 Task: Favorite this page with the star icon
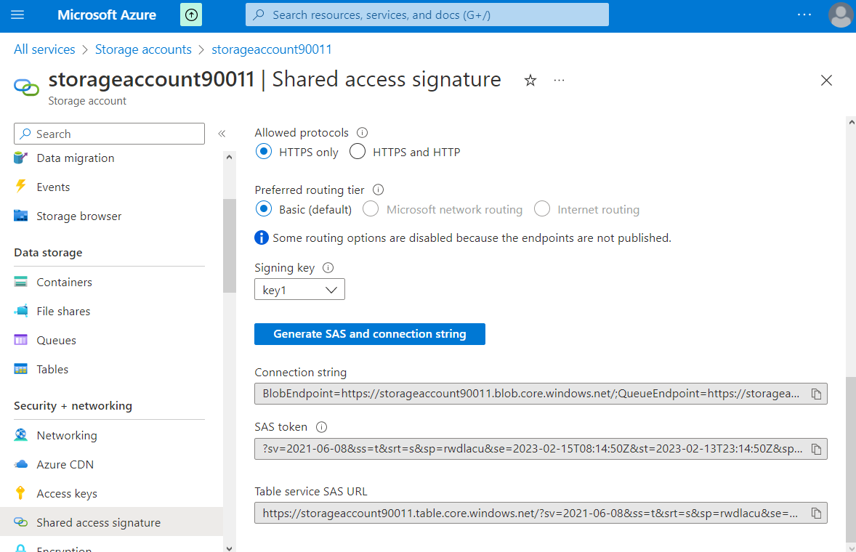[x=530, y=81]
